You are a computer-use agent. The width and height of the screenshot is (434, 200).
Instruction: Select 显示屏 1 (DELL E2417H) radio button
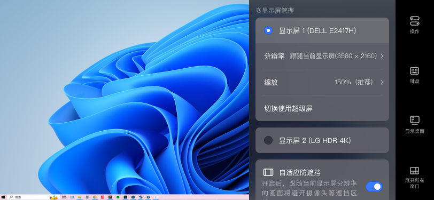point(268,30)
